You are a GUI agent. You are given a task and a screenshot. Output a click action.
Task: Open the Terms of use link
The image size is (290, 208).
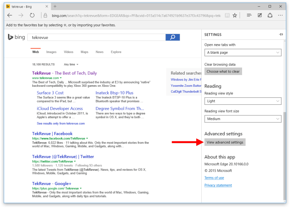click(x=214, y=178)
